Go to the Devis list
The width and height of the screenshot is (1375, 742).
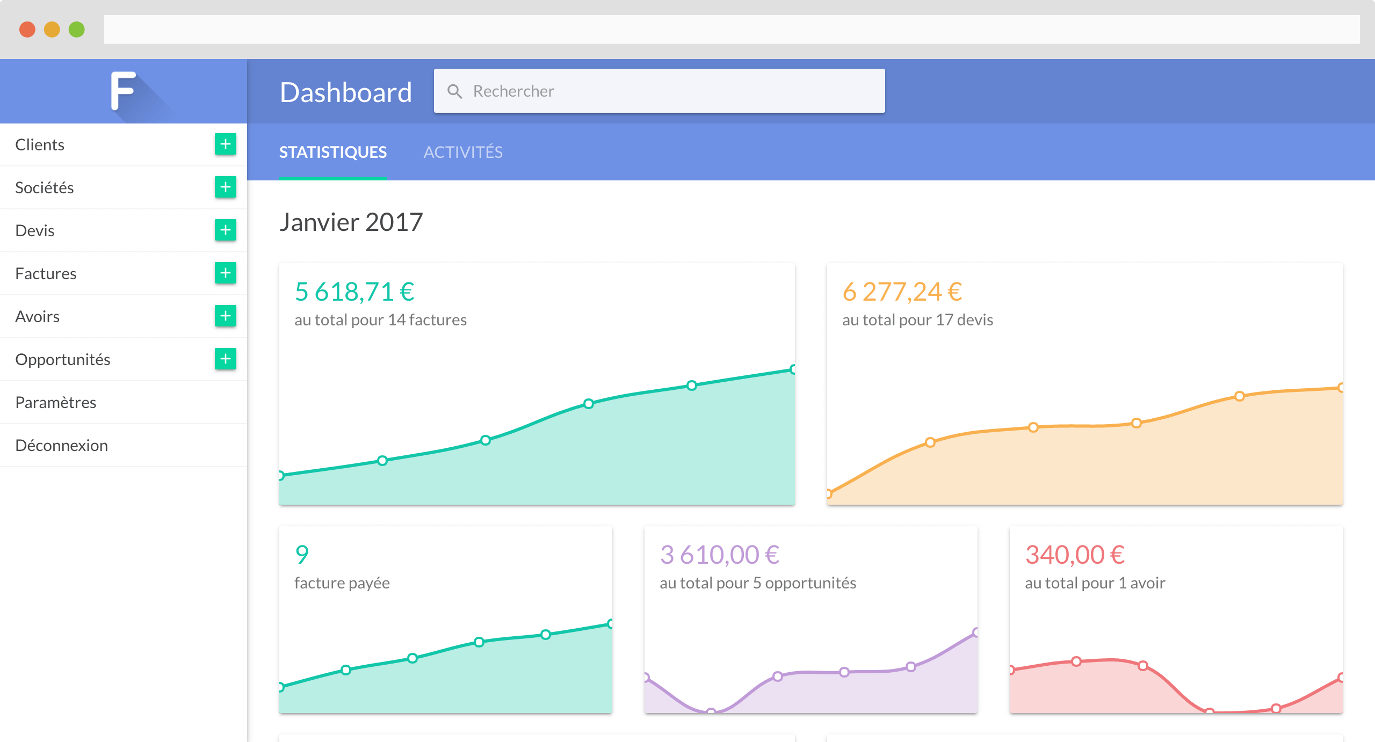(124, 230)
